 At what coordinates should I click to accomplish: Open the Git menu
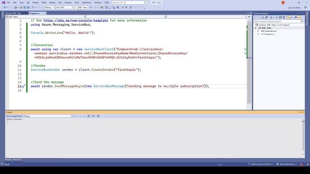[28, 2]
